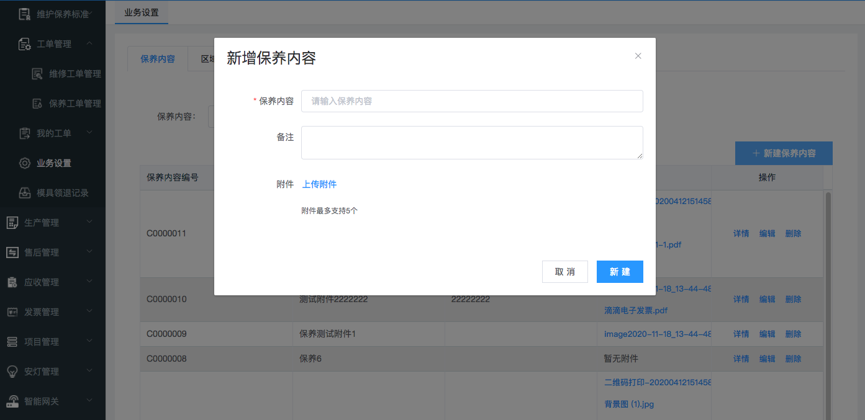Click inside the 备注 text area

(472, 143)
